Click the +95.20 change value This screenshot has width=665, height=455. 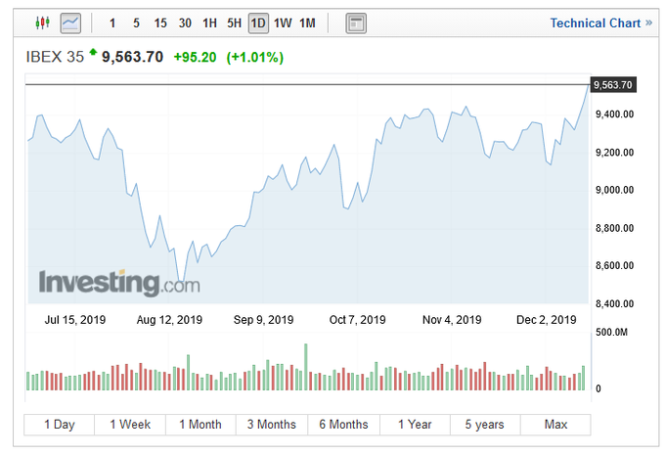click(195, 57)
